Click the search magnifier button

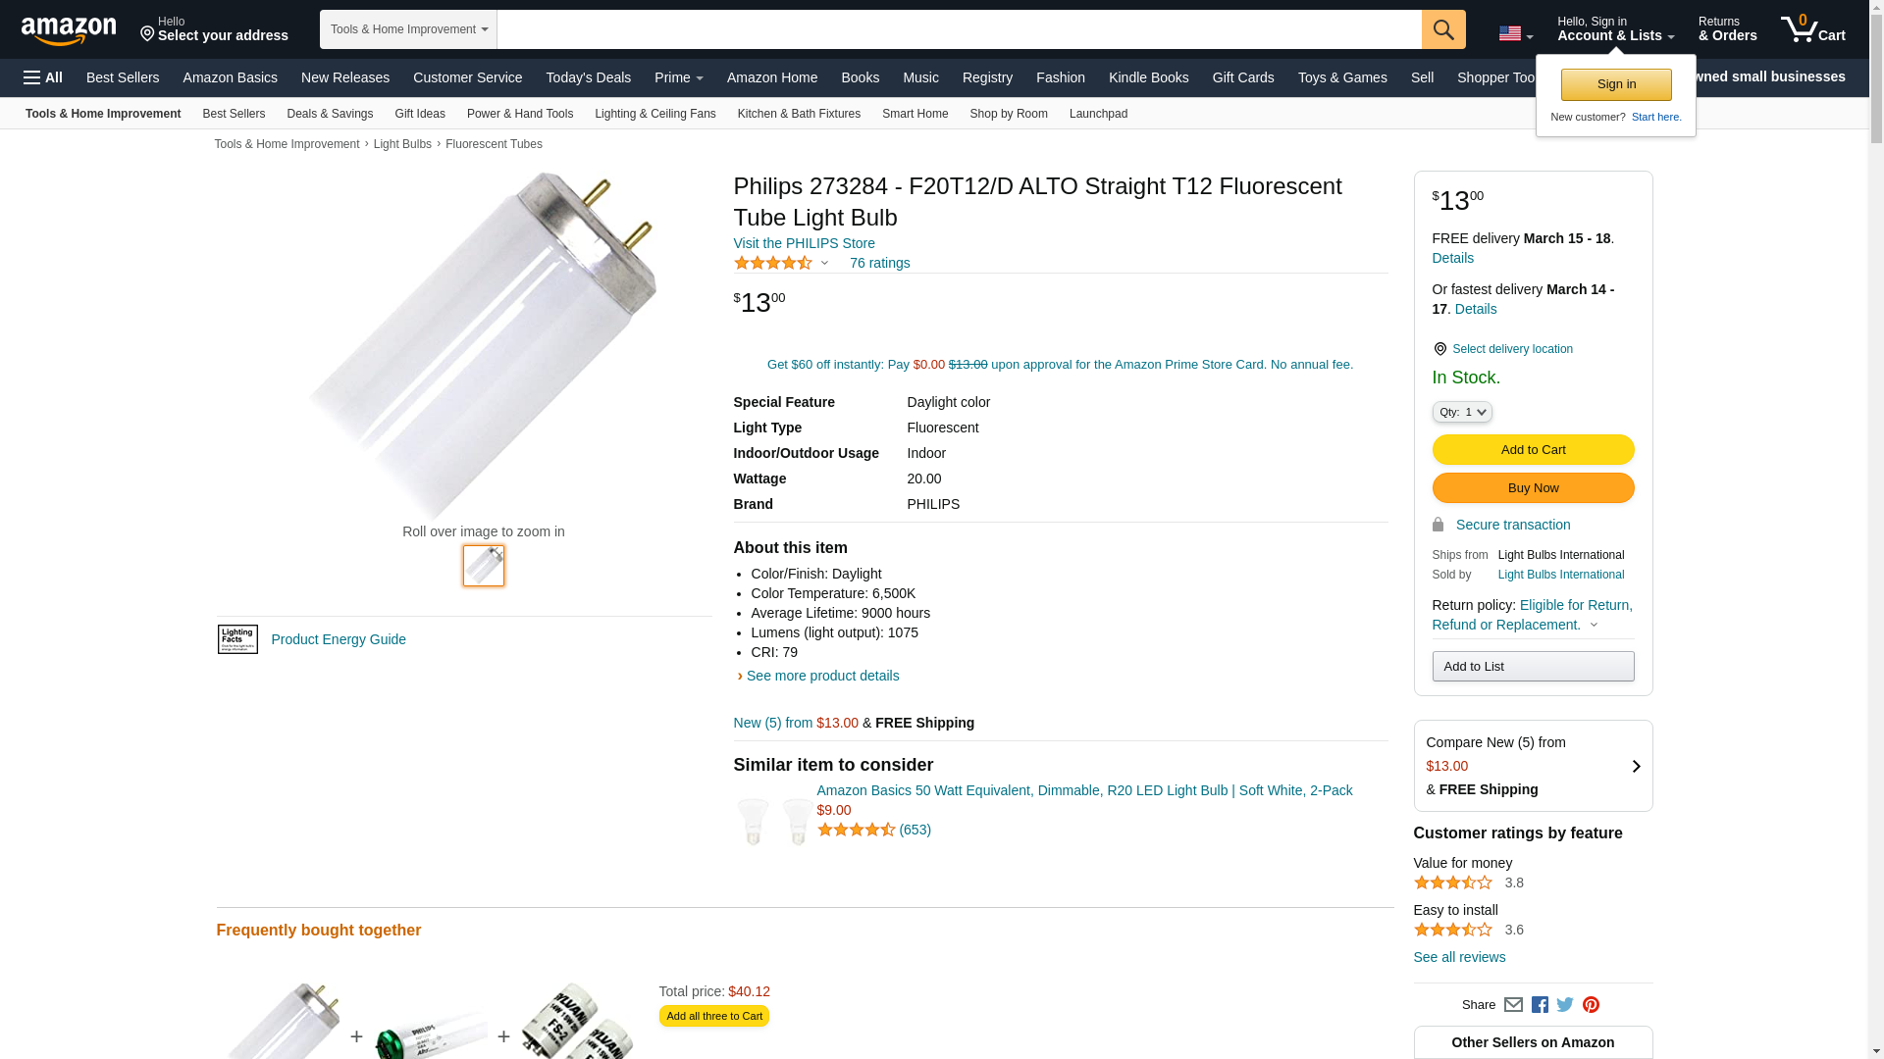click(x=1443, y=29)
